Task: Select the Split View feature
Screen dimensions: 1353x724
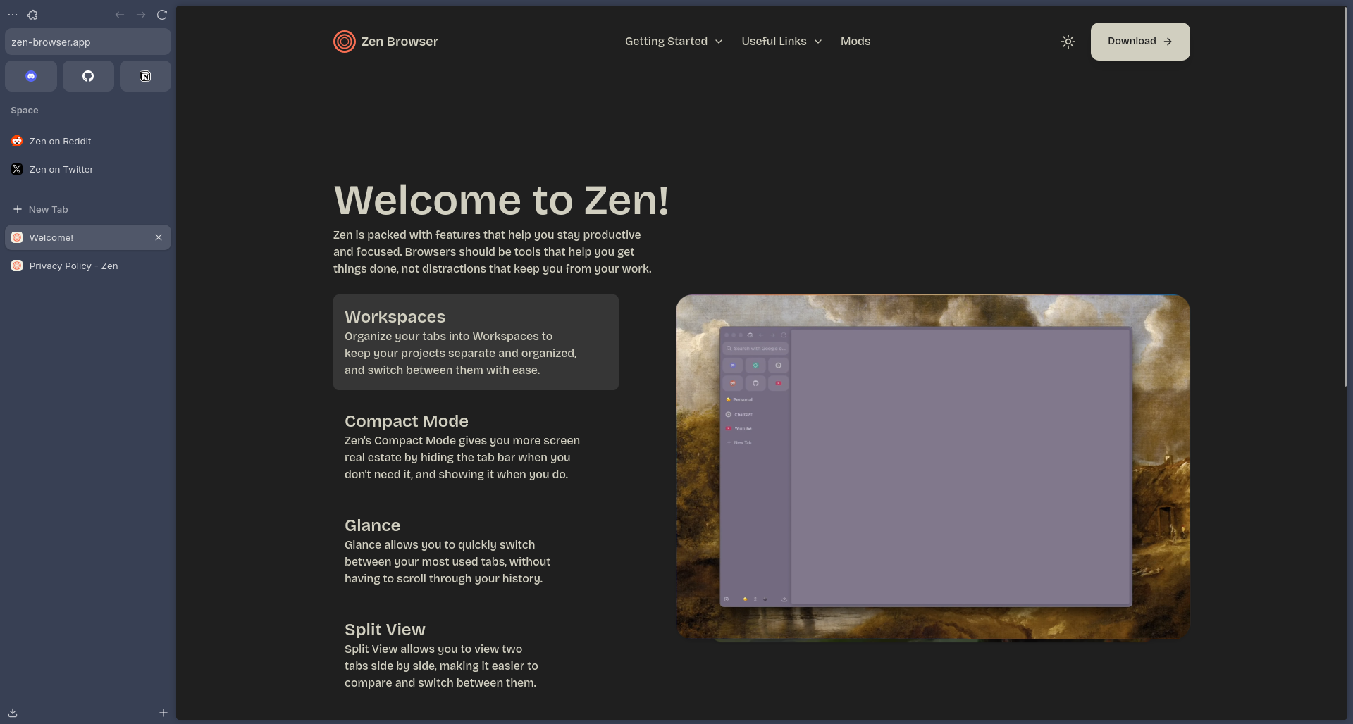Action: click(476, 655)
